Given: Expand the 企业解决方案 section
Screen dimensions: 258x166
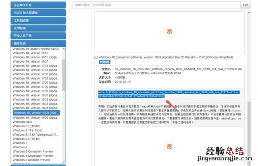Looking at the screenshot, I should (x=38, y=5).
